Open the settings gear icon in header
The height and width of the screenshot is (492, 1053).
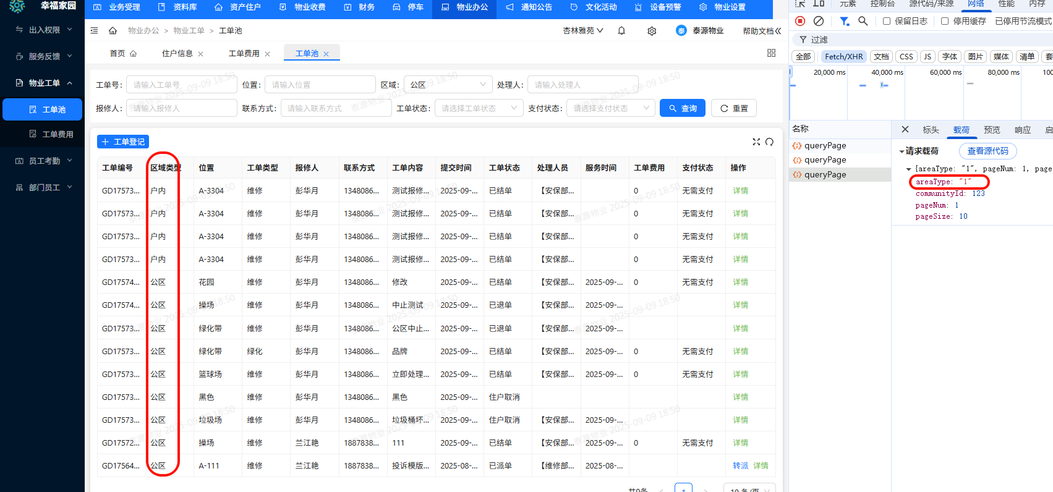[x=652, y=31]
